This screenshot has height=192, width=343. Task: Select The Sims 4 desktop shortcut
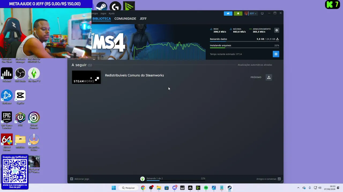pyautogui.click(x=34, y=75)
